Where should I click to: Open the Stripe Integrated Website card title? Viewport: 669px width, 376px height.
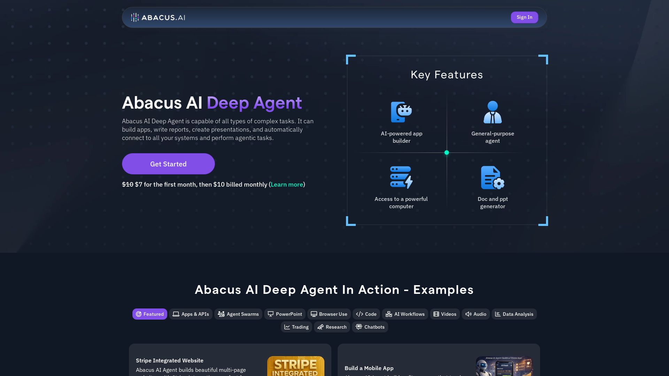pos(170,361)
